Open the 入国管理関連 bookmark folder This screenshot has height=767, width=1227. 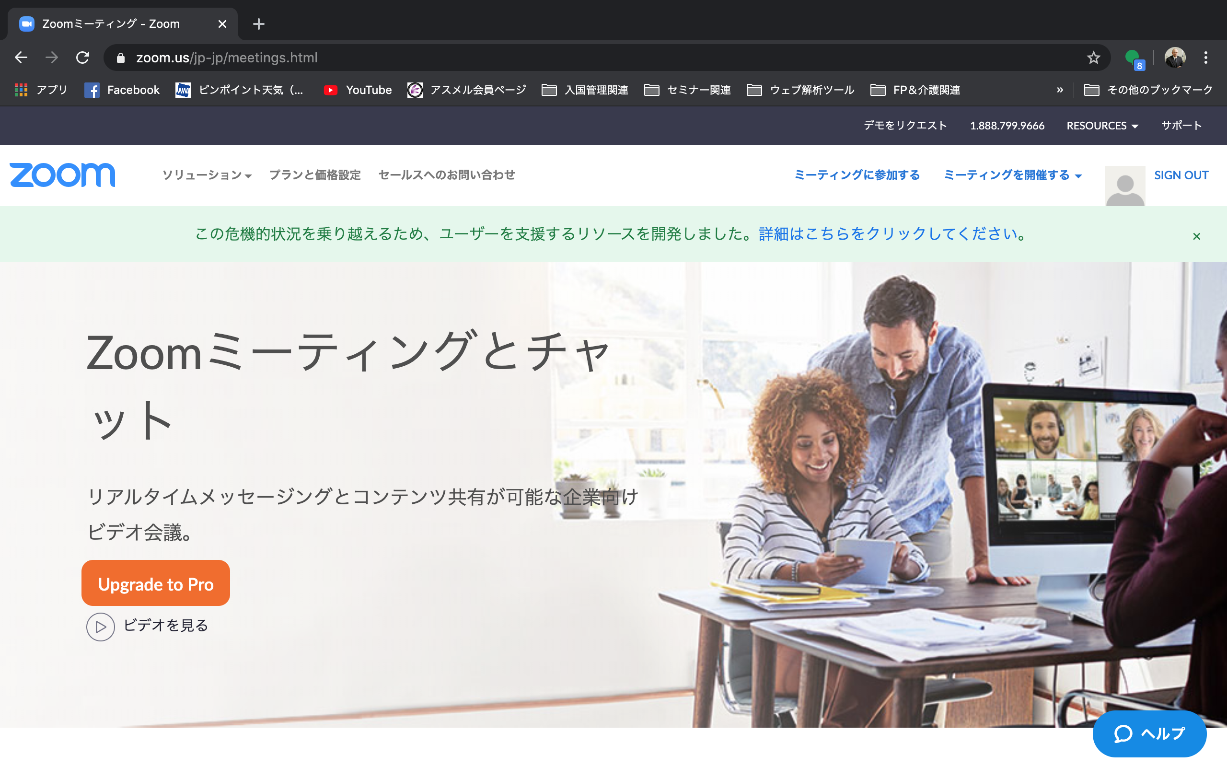click(585, 90)
